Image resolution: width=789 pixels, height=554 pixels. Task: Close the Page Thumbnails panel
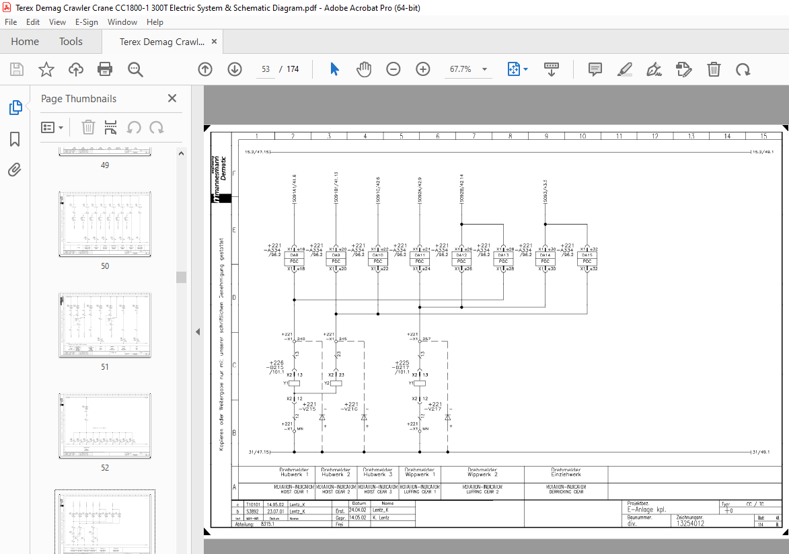tap(172, 98)
